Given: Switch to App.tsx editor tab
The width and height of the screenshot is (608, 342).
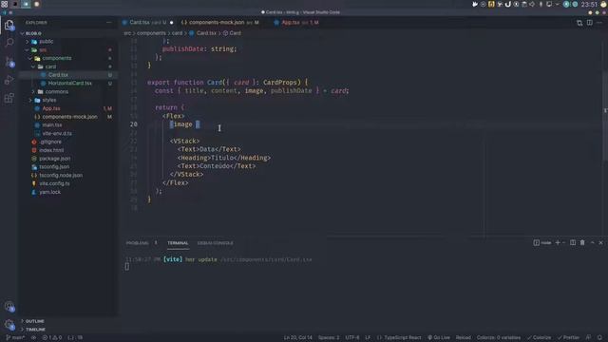Looking at the screenshot, I should click(296, 23).
